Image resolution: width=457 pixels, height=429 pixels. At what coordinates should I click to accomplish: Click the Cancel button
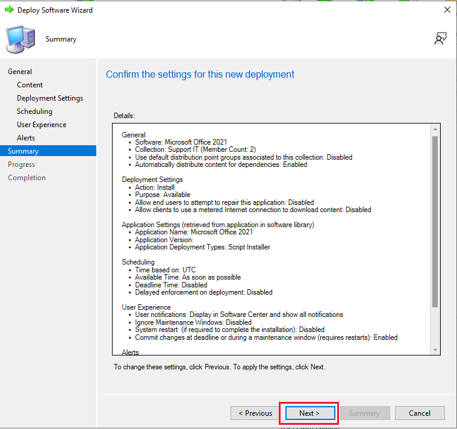pos(420,413)
